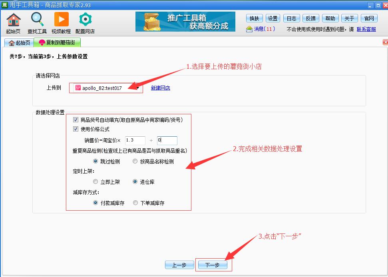Click the 消息 envelope icon

coord(249,29)
